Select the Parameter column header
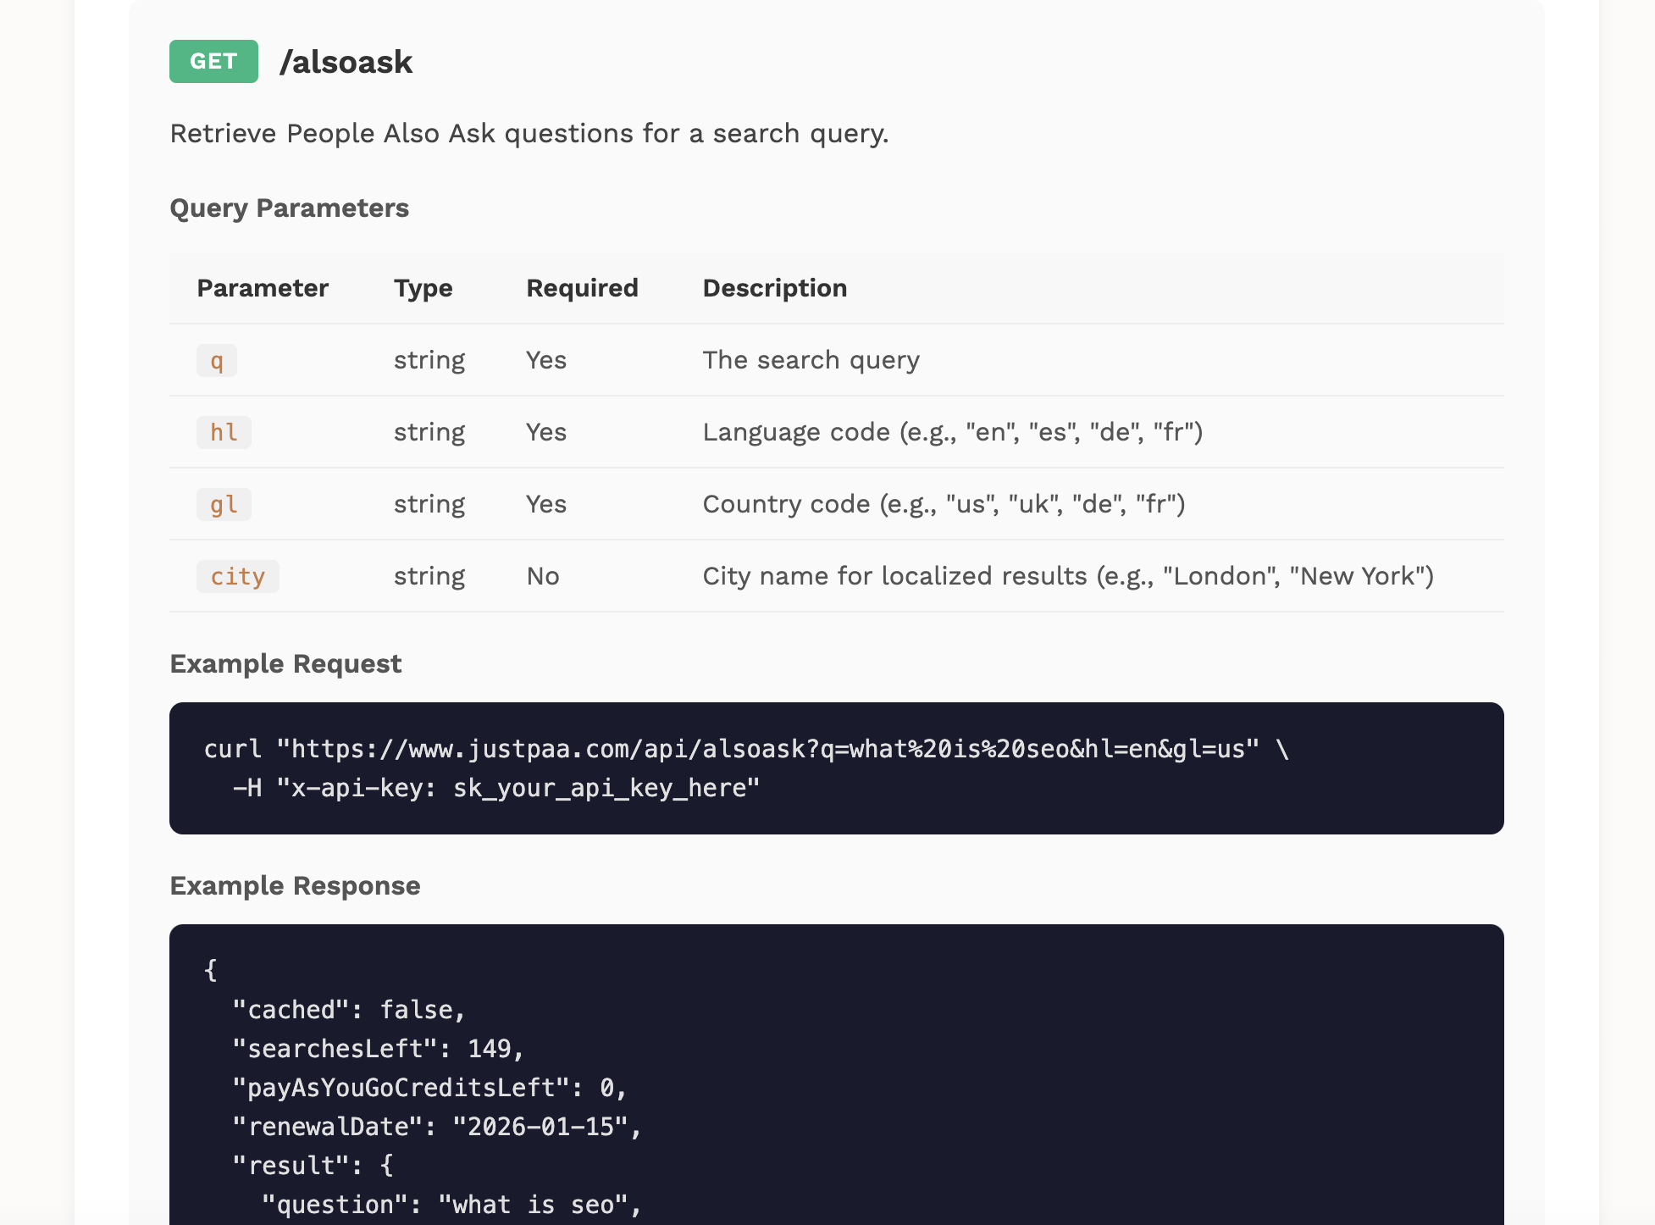The height and width of the screenshot is (1225, 1655). pos(263,288)
